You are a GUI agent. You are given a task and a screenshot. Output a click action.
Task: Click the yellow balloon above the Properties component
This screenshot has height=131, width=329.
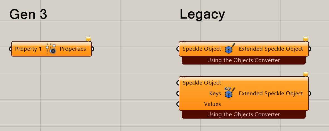[x=89, y=39]
